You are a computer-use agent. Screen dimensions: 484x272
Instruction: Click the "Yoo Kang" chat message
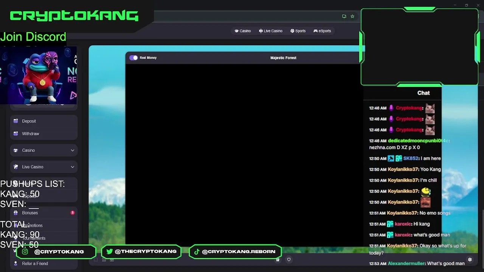tap(430, 170)
